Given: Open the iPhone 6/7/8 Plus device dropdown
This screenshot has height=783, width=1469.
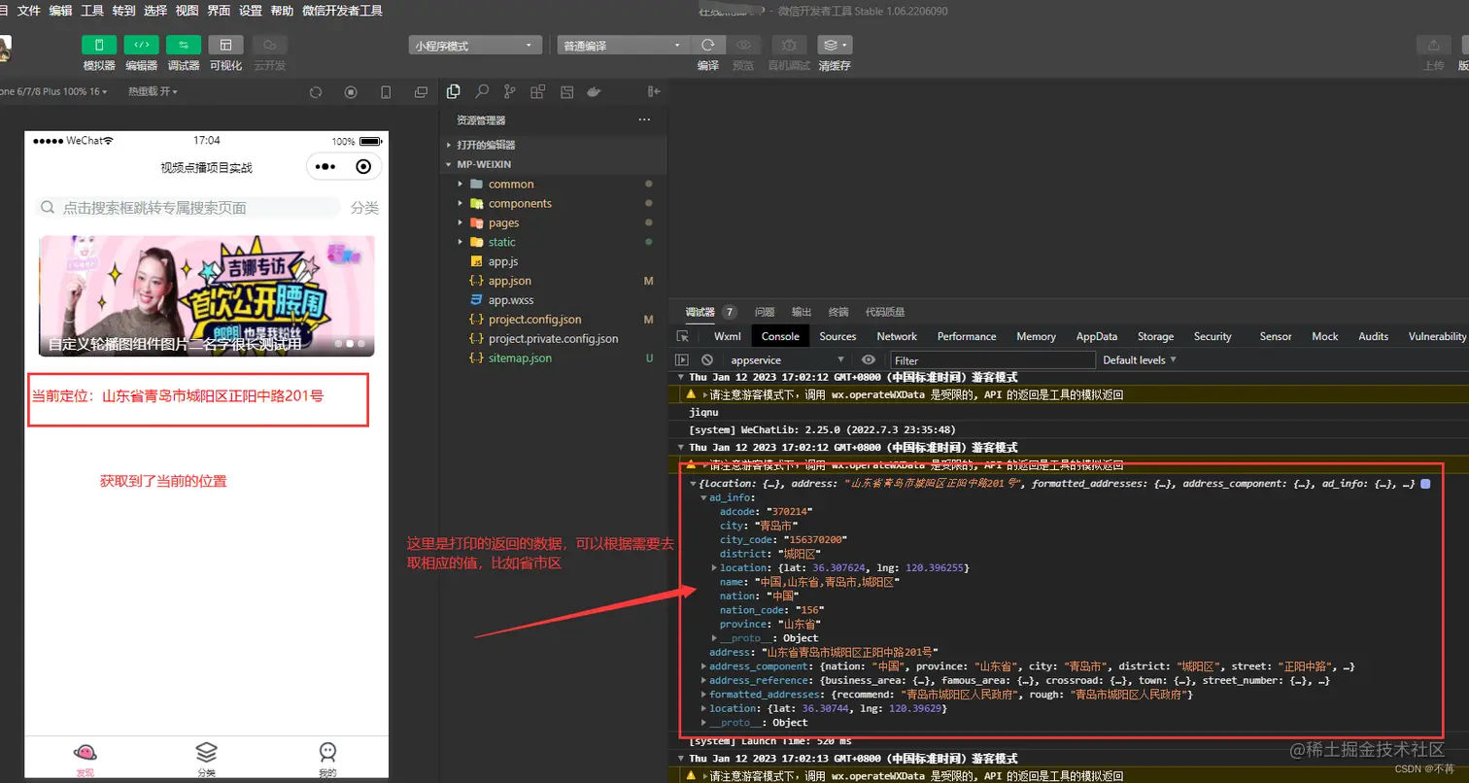Looking at the screenshot, I should 53,91.
